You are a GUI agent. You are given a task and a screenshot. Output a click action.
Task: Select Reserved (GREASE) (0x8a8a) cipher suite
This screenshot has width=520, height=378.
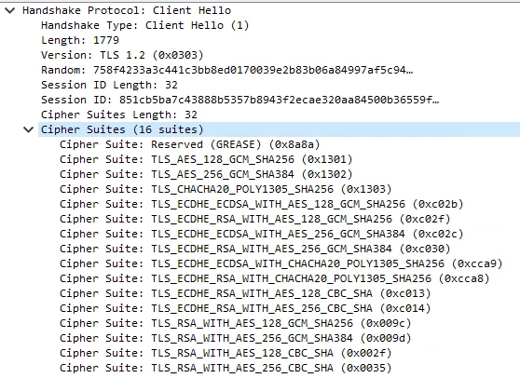[x=190, y=144]
